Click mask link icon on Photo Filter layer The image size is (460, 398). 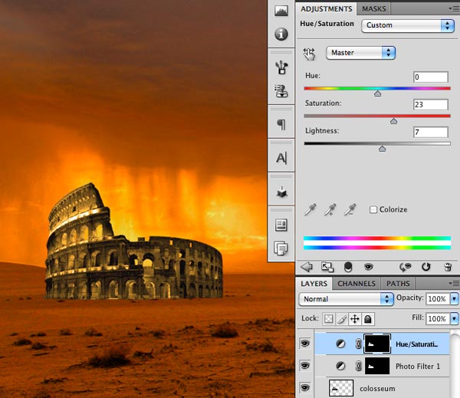point(358,366)
